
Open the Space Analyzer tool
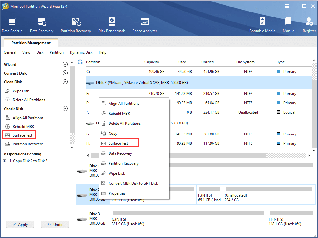pyautogui.click(x=144, y=25)
